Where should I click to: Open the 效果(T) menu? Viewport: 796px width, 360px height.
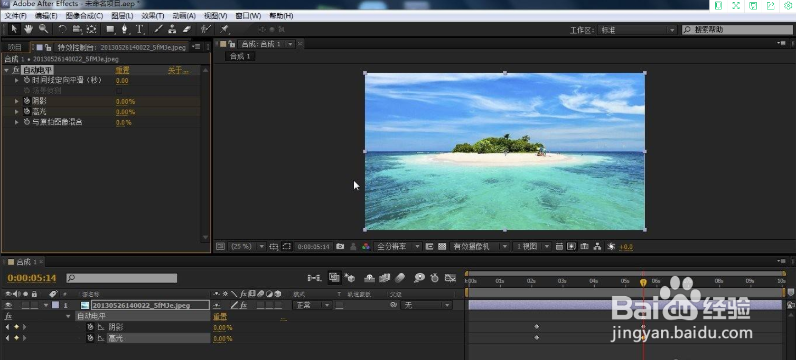coord(153,16)
